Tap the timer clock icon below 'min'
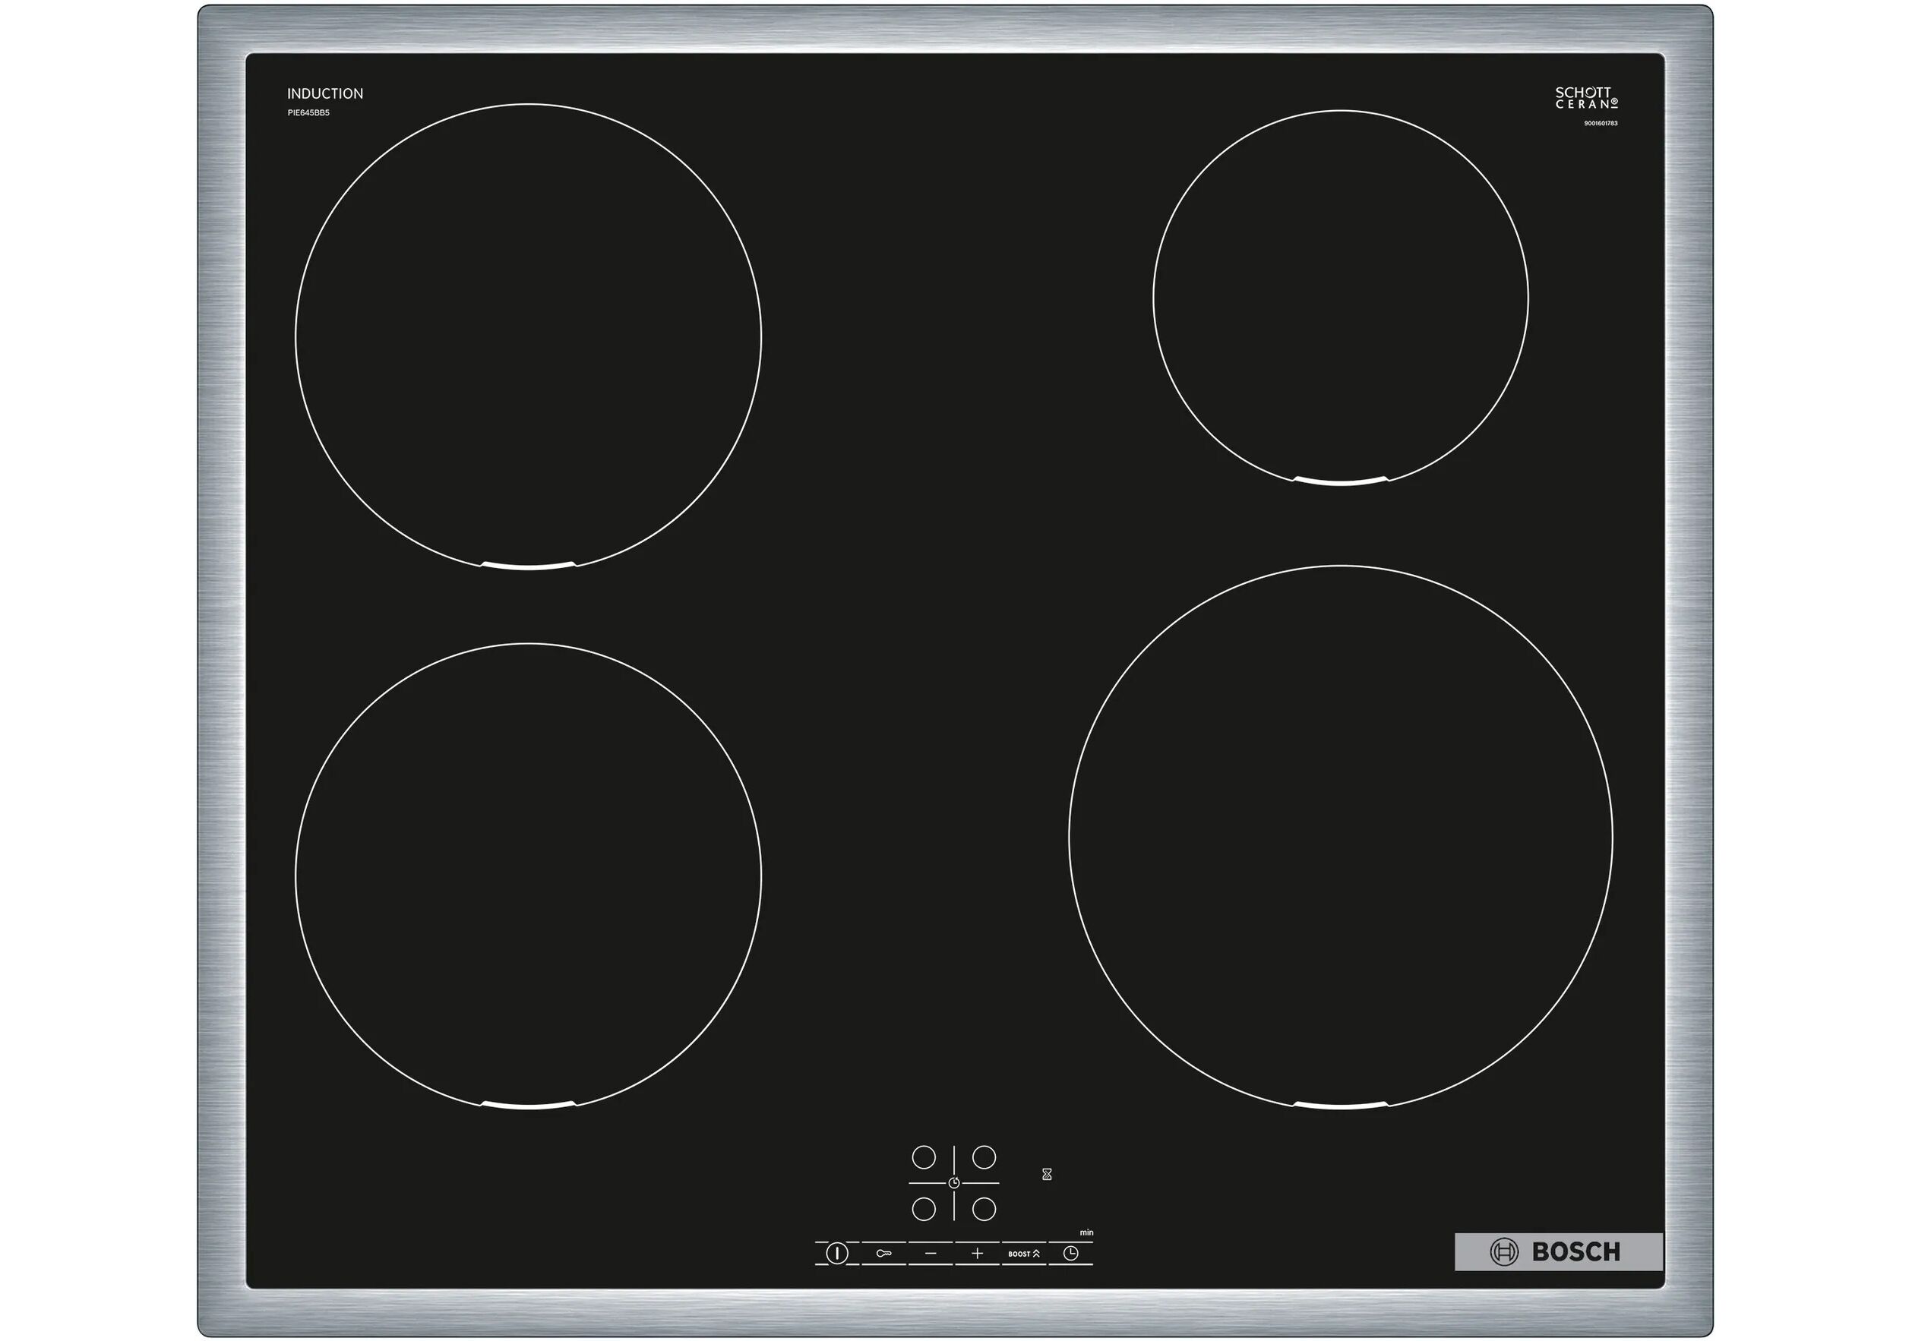This screenshot has height=1341, width=1912. click(x=1071, y=1253)
